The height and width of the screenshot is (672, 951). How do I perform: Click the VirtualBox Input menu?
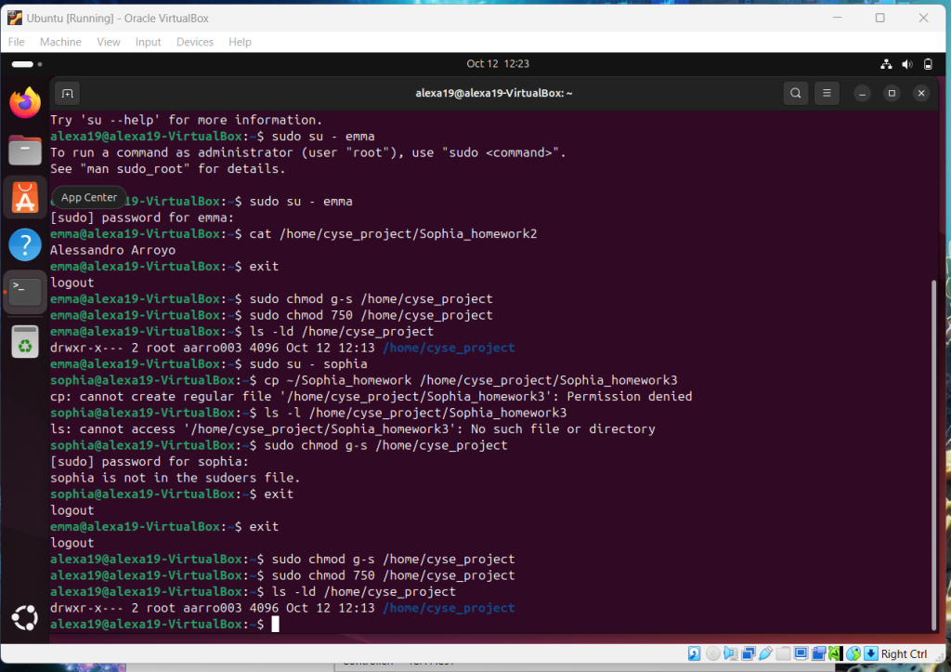click(148, 42)
